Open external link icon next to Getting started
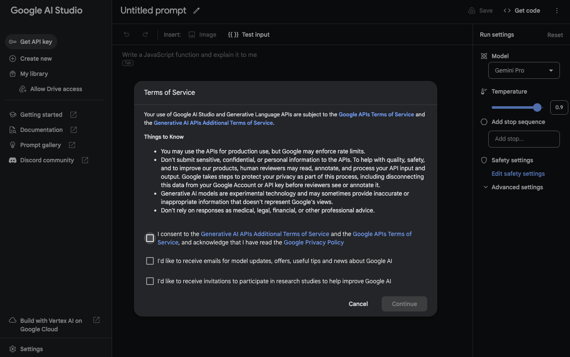The image size is (570, 357). click(x=73, y=115)
